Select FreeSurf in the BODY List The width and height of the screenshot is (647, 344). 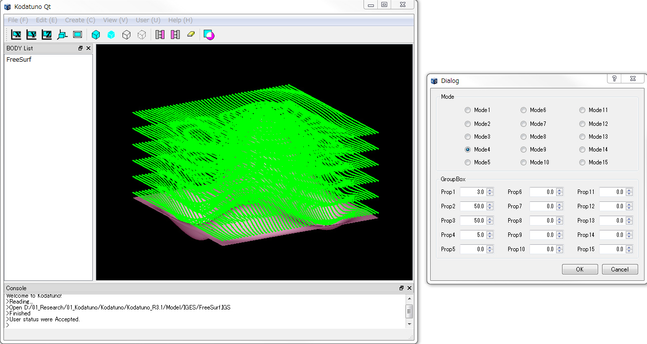(x=19, y=59)
